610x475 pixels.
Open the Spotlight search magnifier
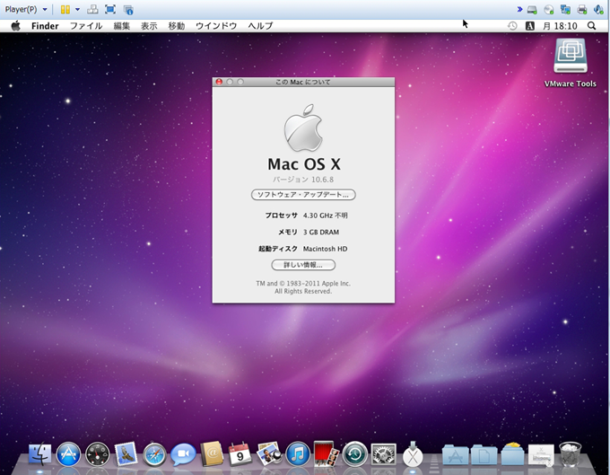tap(591, 26)
